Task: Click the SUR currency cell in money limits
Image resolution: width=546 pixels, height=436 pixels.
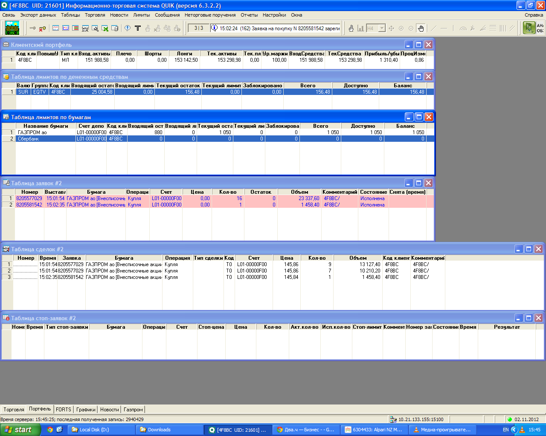Action: (23, 92)
